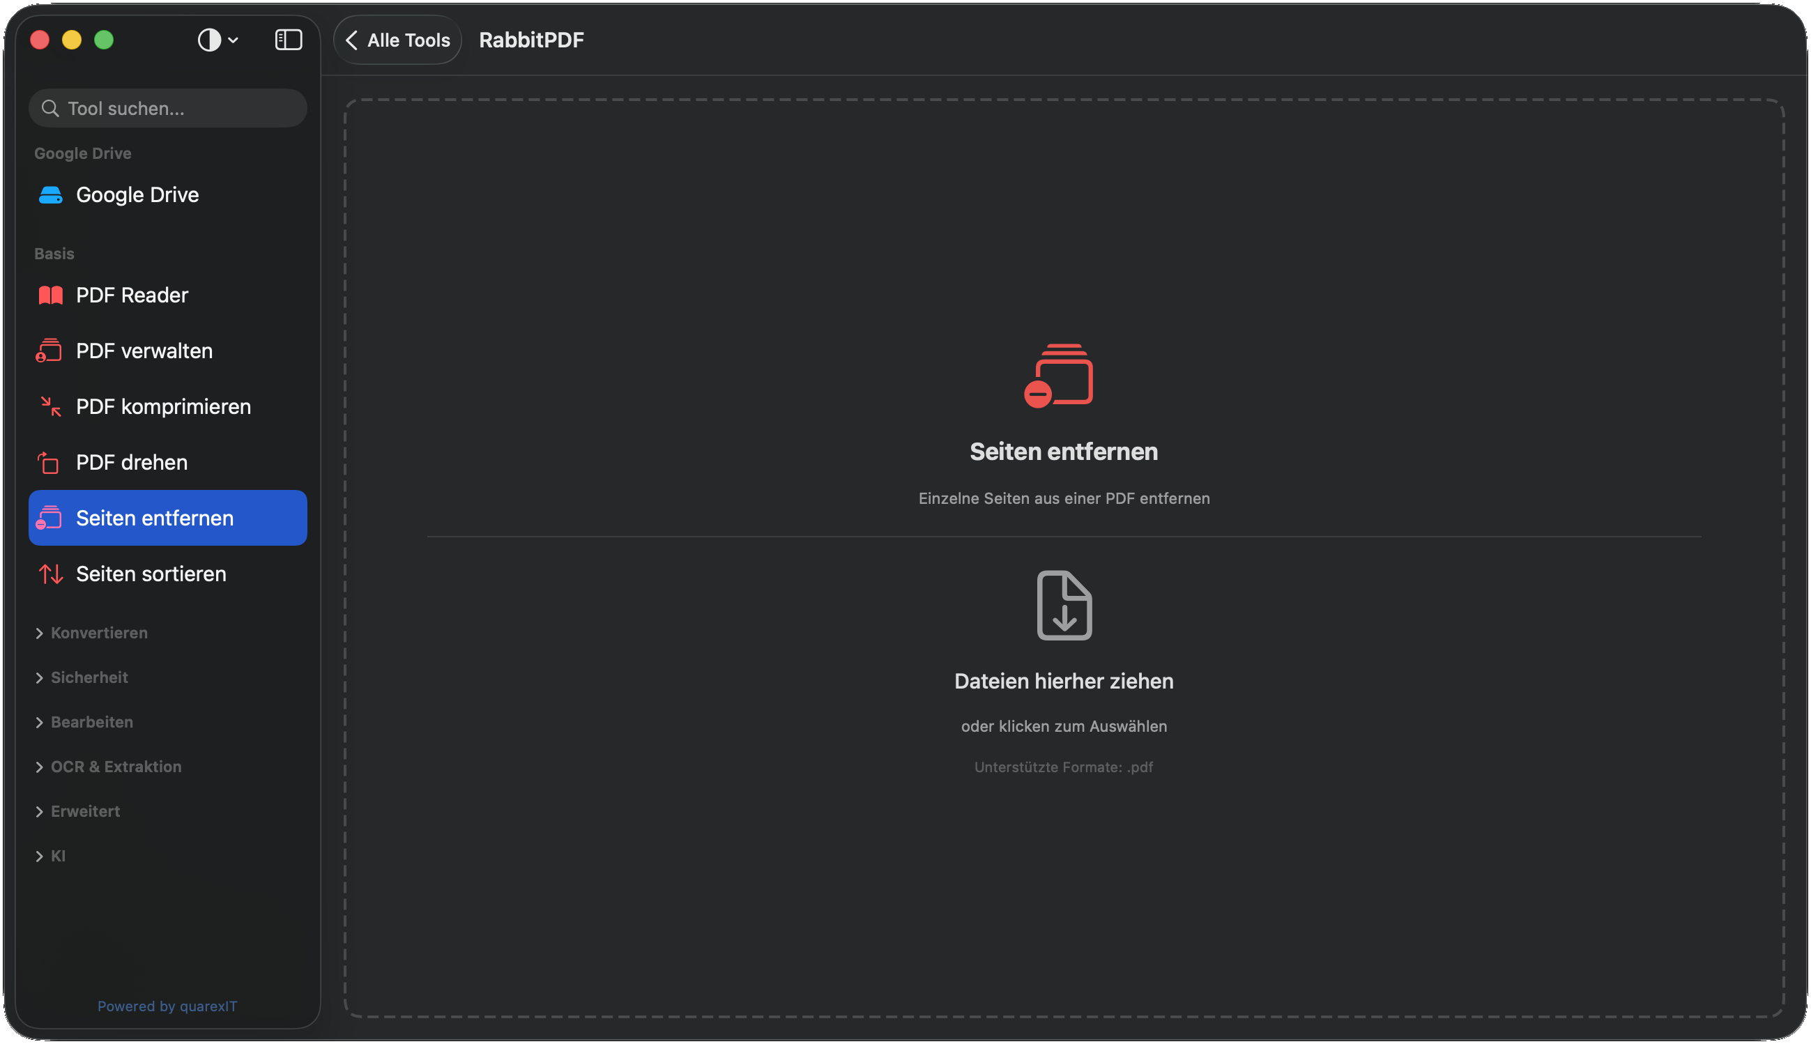Click the PDF verwalten icon

[x=49, y=351]
